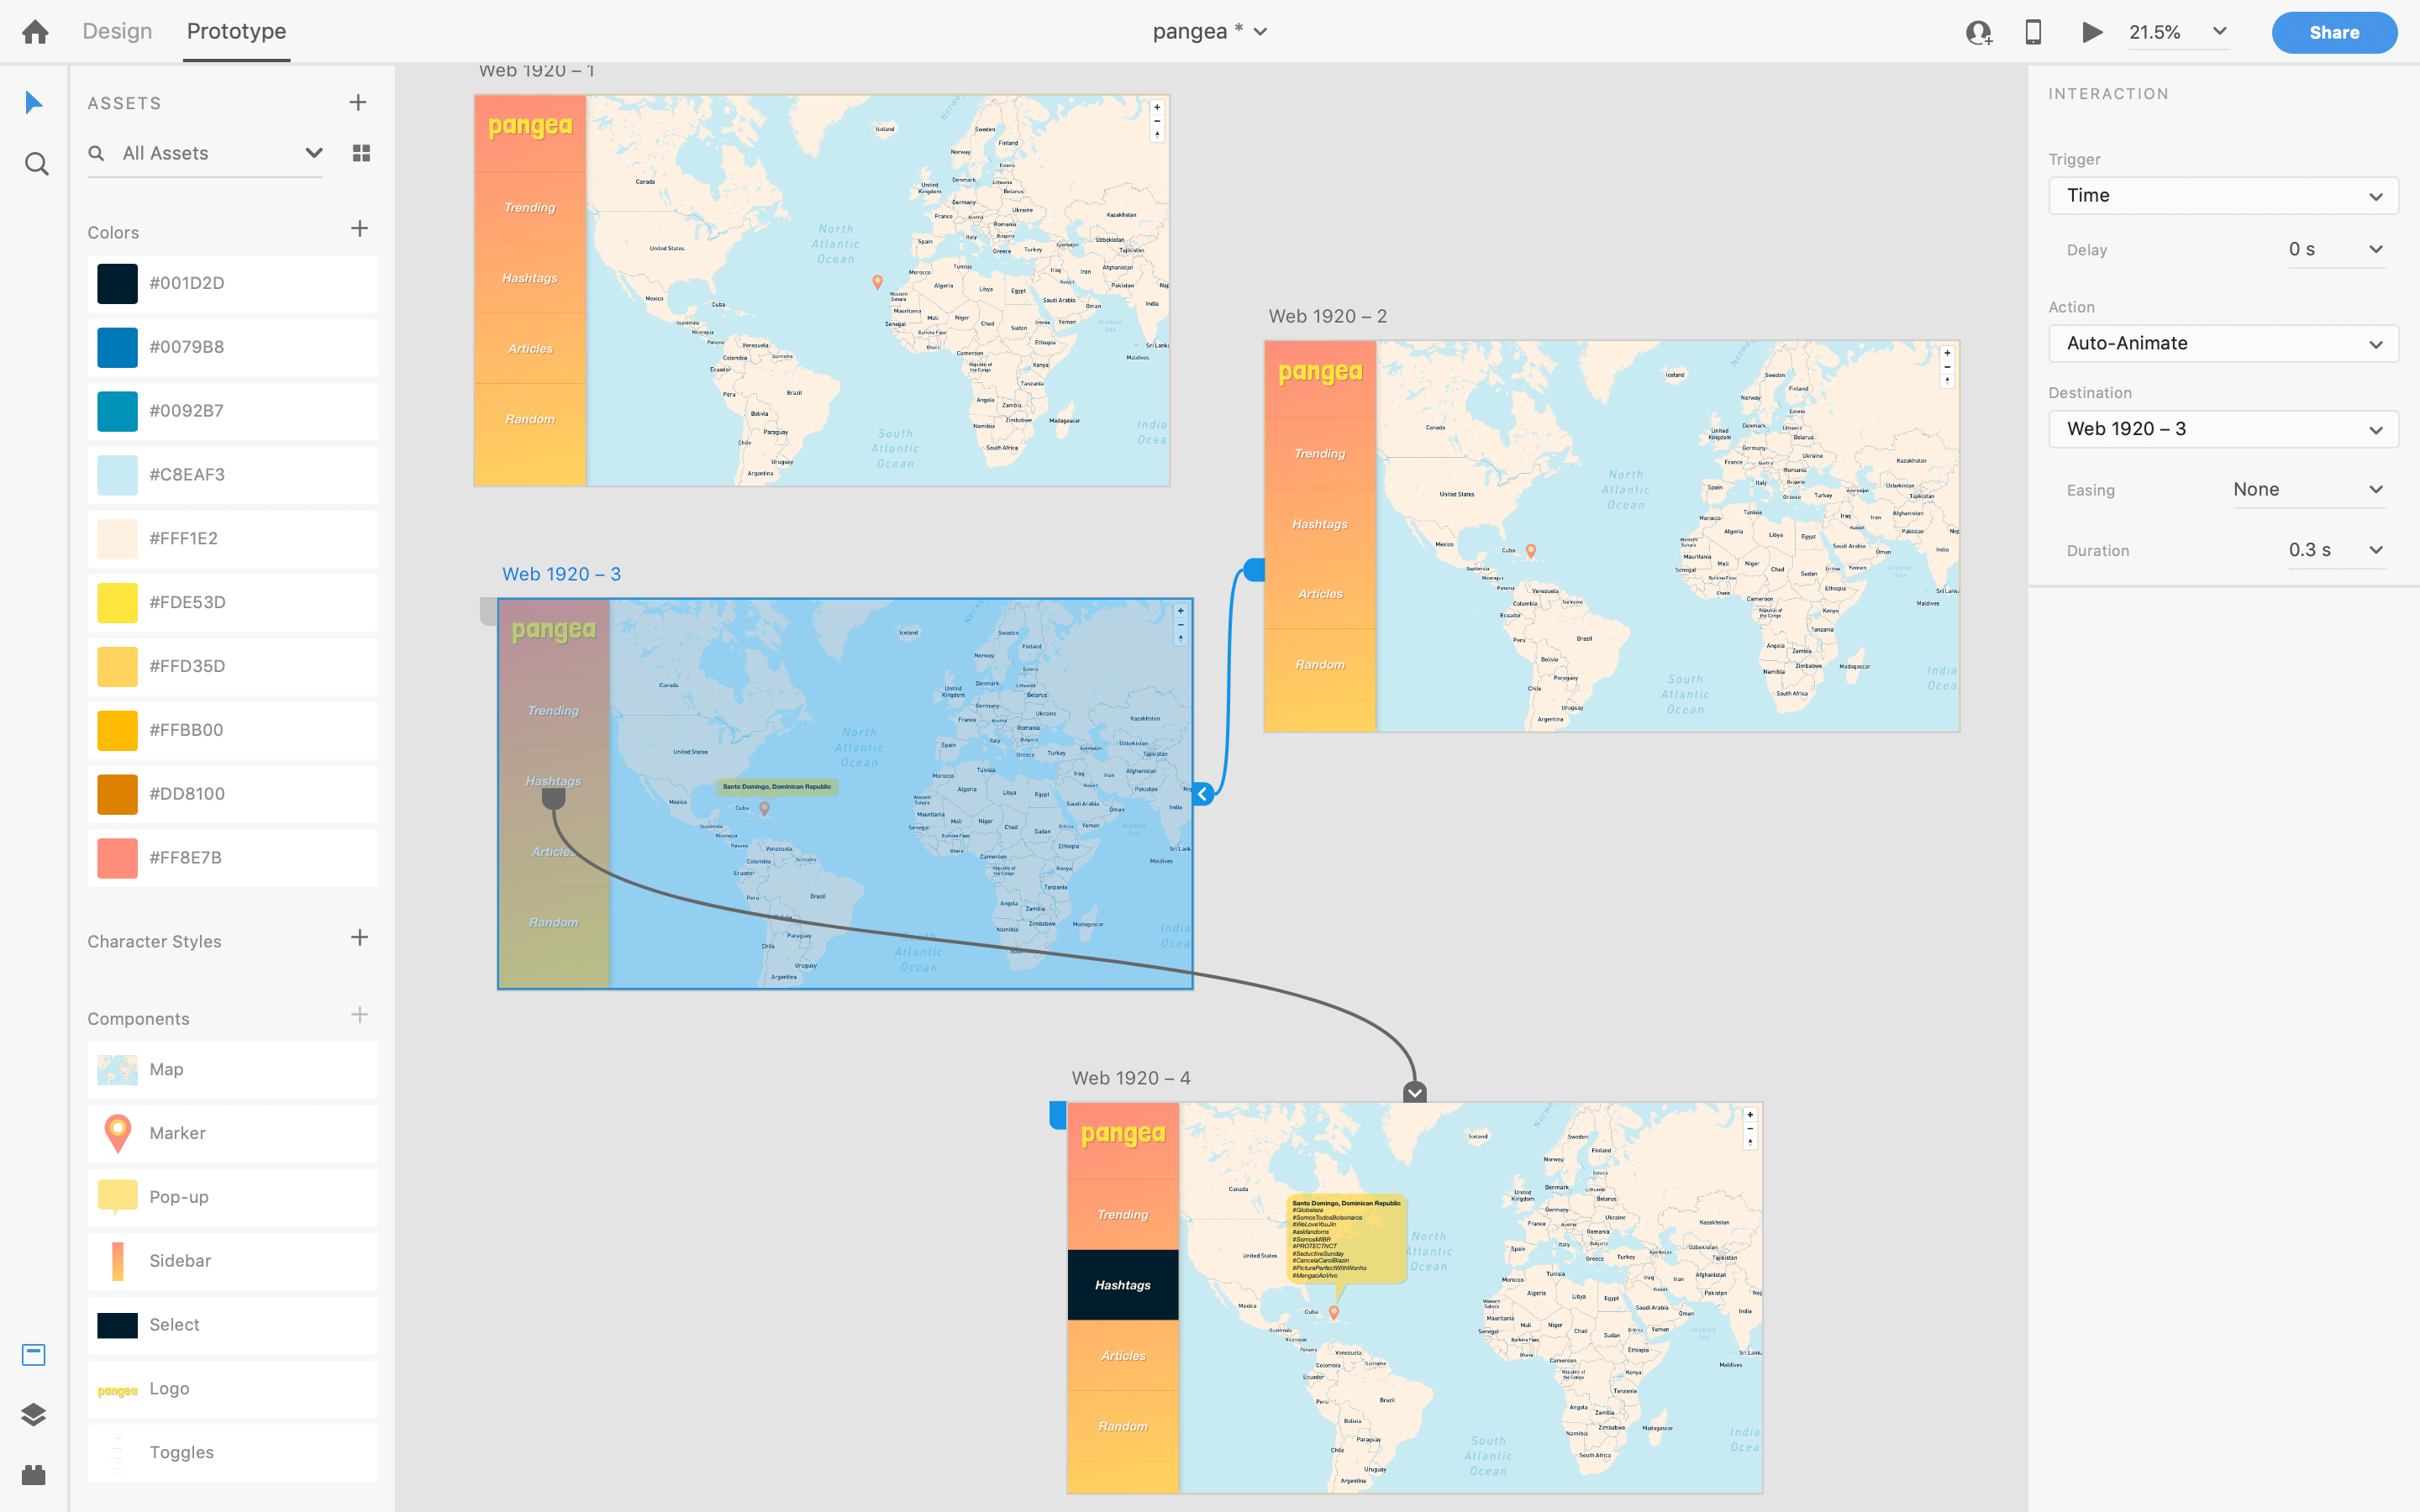Switch assets to grid view
Viewport: 2420px width, 1512px height.
point(362,153)
